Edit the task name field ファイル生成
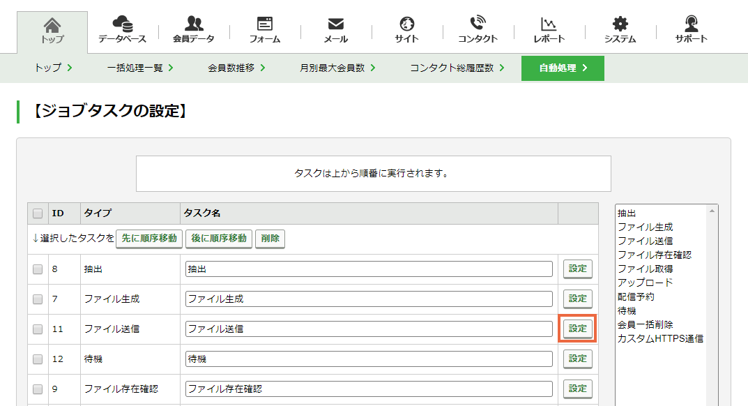Image resolution: width=748 pixels, height=406 pixels. point(369,299)
